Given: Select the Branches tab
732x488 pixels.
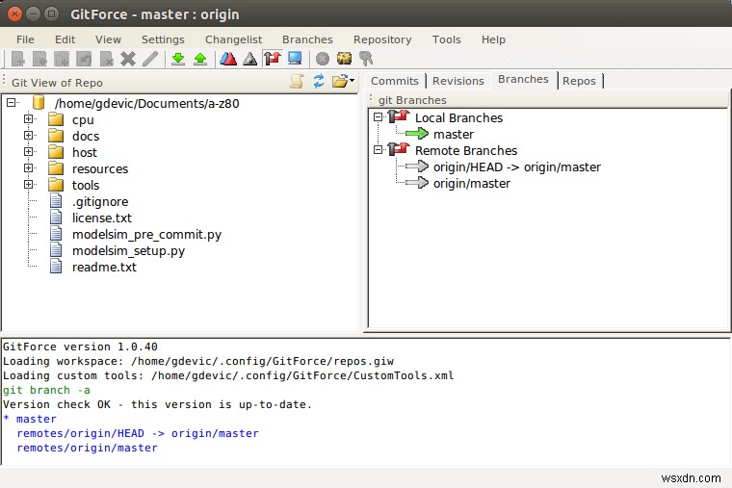Looking at the screenshot, I should point(523,79).
